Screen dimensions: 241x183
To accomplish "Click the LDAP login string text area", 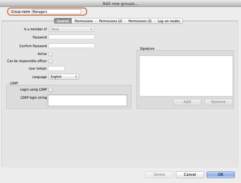I will point(87,100).
